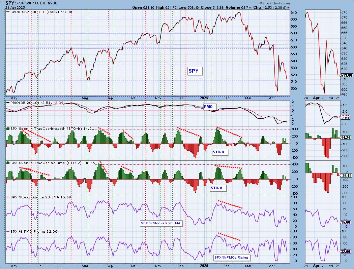Click the Chg -12.53 (-2.38%) value
354x269 pixels.
tap(270, 7)
